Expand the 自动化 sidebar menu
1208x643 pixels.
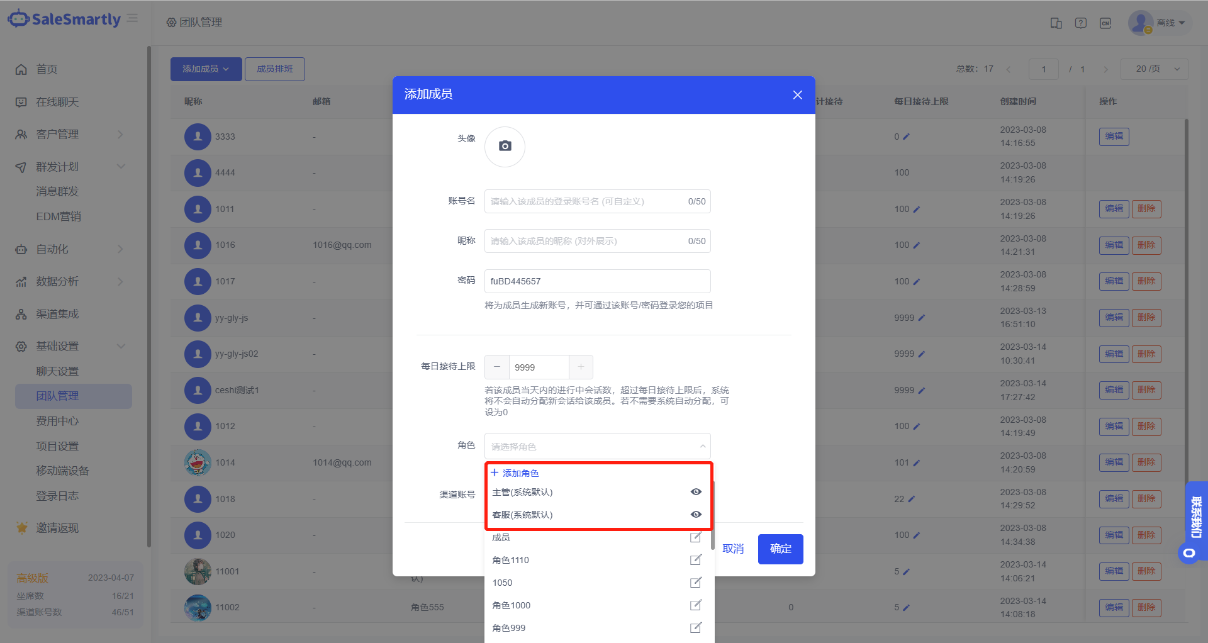click(70, 249)
